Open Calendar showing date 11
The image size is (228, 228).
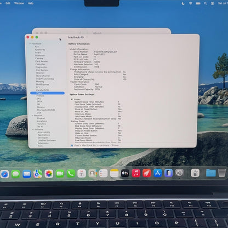tap(82, 174)
